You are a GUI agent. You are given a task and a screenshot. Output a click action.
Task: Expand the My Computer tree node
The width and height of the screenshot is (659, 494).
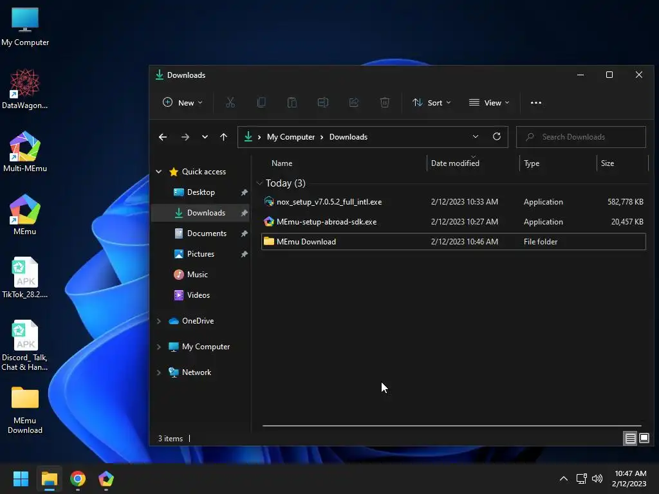[x=159, y=347]
